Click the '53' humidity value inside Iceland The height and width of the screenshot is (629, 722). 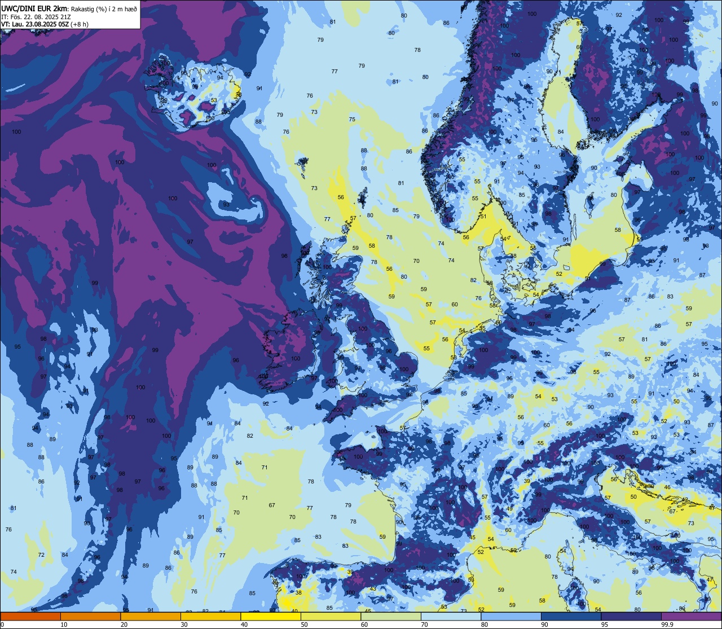pyautogui.click(x=214, y=100)
